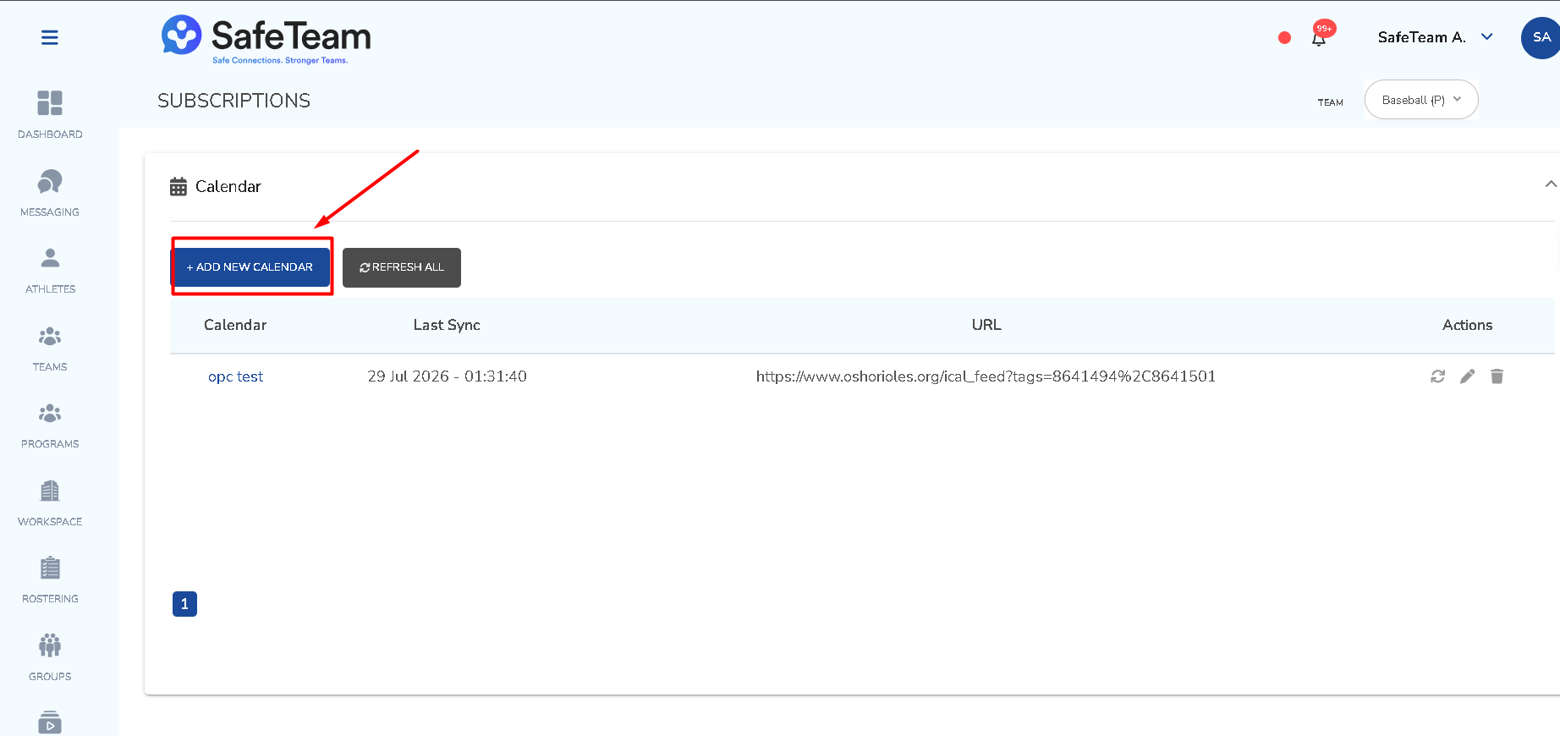The image size is (1560, 736).
Task: Refresh the opc test calendar
Action: click(x=1437, y=376)
